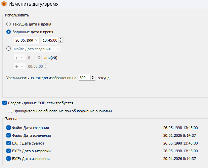This screenshot has height=168, width=208.
Task: Uncheck 'EXIF: Дата съёмки' checkbox
Action: (8, 143)
